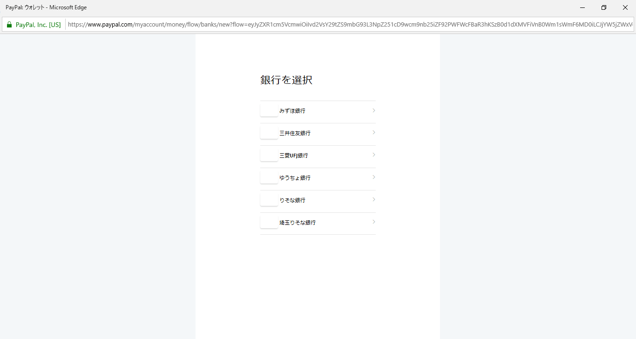Focus the paypal.com URL address field
The width and height of the screenshot is (636, 339).
pyautogui.click(x=350, y=25)
